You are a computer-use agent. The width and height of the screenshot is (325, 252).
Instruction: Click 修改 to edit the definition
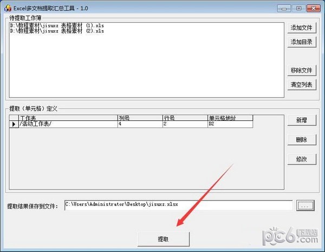302,159
